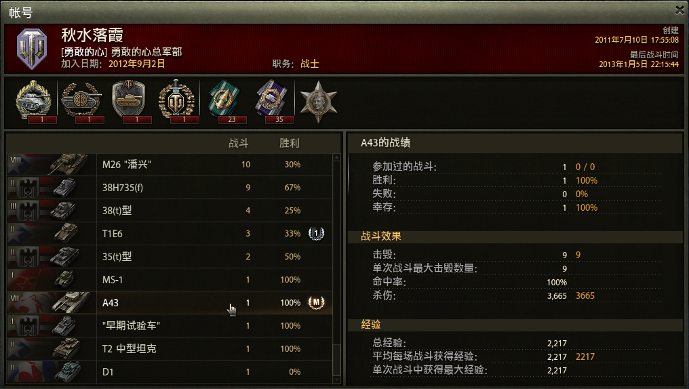
Task: Close the 帐号 account window
Action: (x=680, y=10)
